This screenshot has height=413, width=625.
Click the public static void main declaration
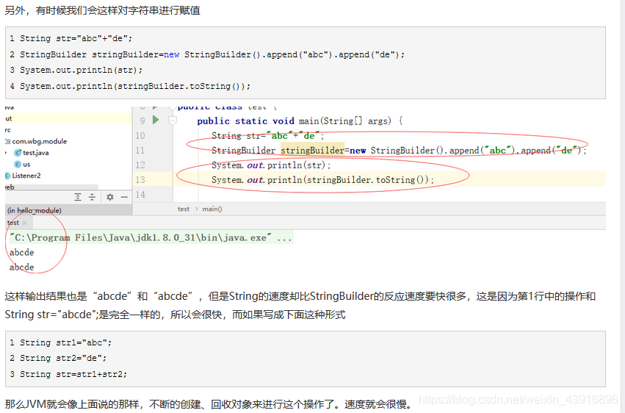pos(300,121)
